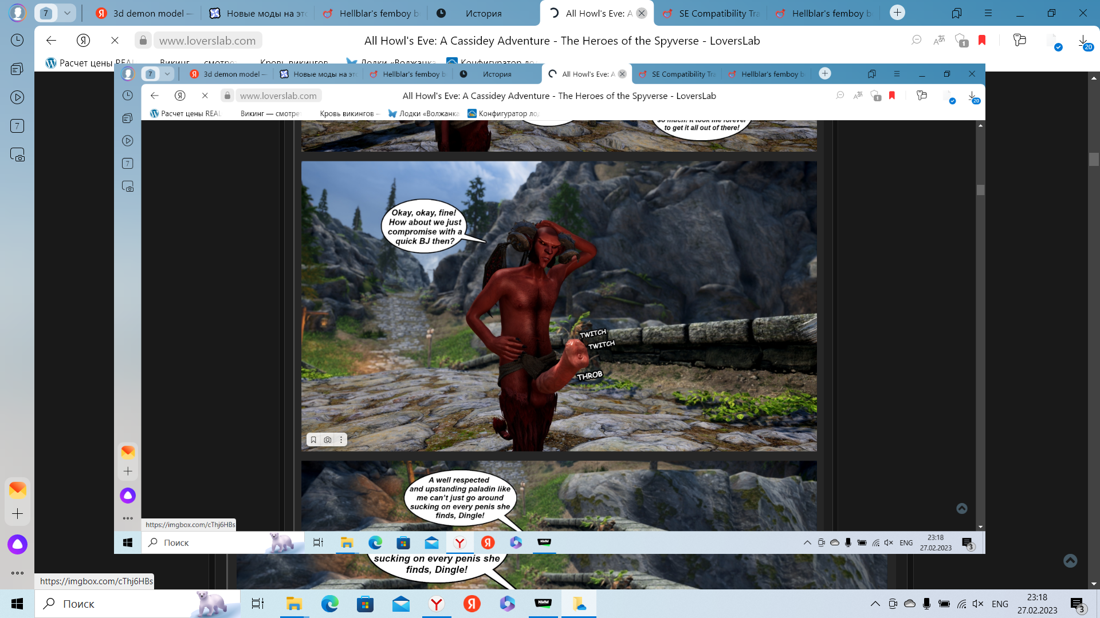Open the zoom-out magnifier in the address bar
This screenshot has height=618, width=1100.
tap(917, 40)
